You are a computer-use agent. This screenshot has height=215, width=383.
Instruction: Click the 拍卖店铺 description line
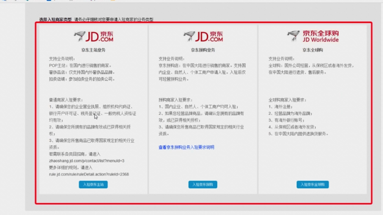[x=82, y=79]
